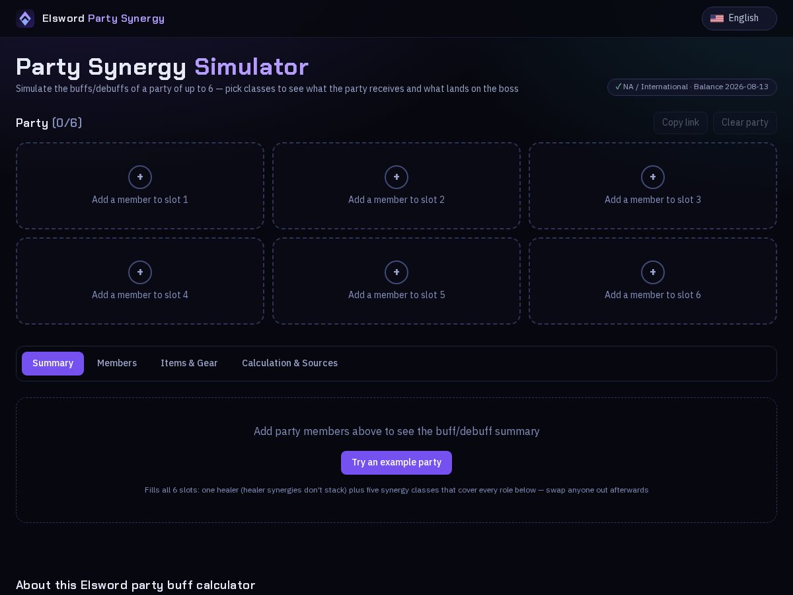Open the English language selector
The height and width of the screenshot is (595, 793).
pos(739,19)
